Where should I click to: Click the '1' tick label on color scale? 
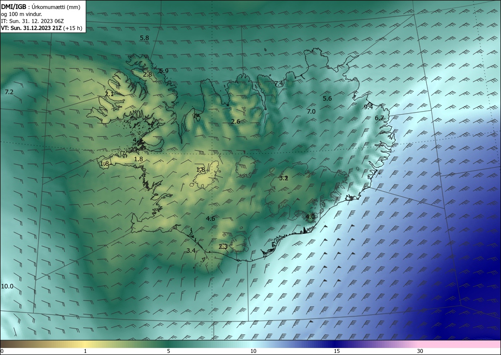tap(85, 351)
